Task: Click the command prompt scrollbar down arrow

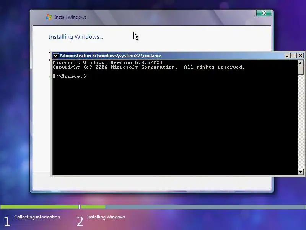Action: tap(301, 172)
